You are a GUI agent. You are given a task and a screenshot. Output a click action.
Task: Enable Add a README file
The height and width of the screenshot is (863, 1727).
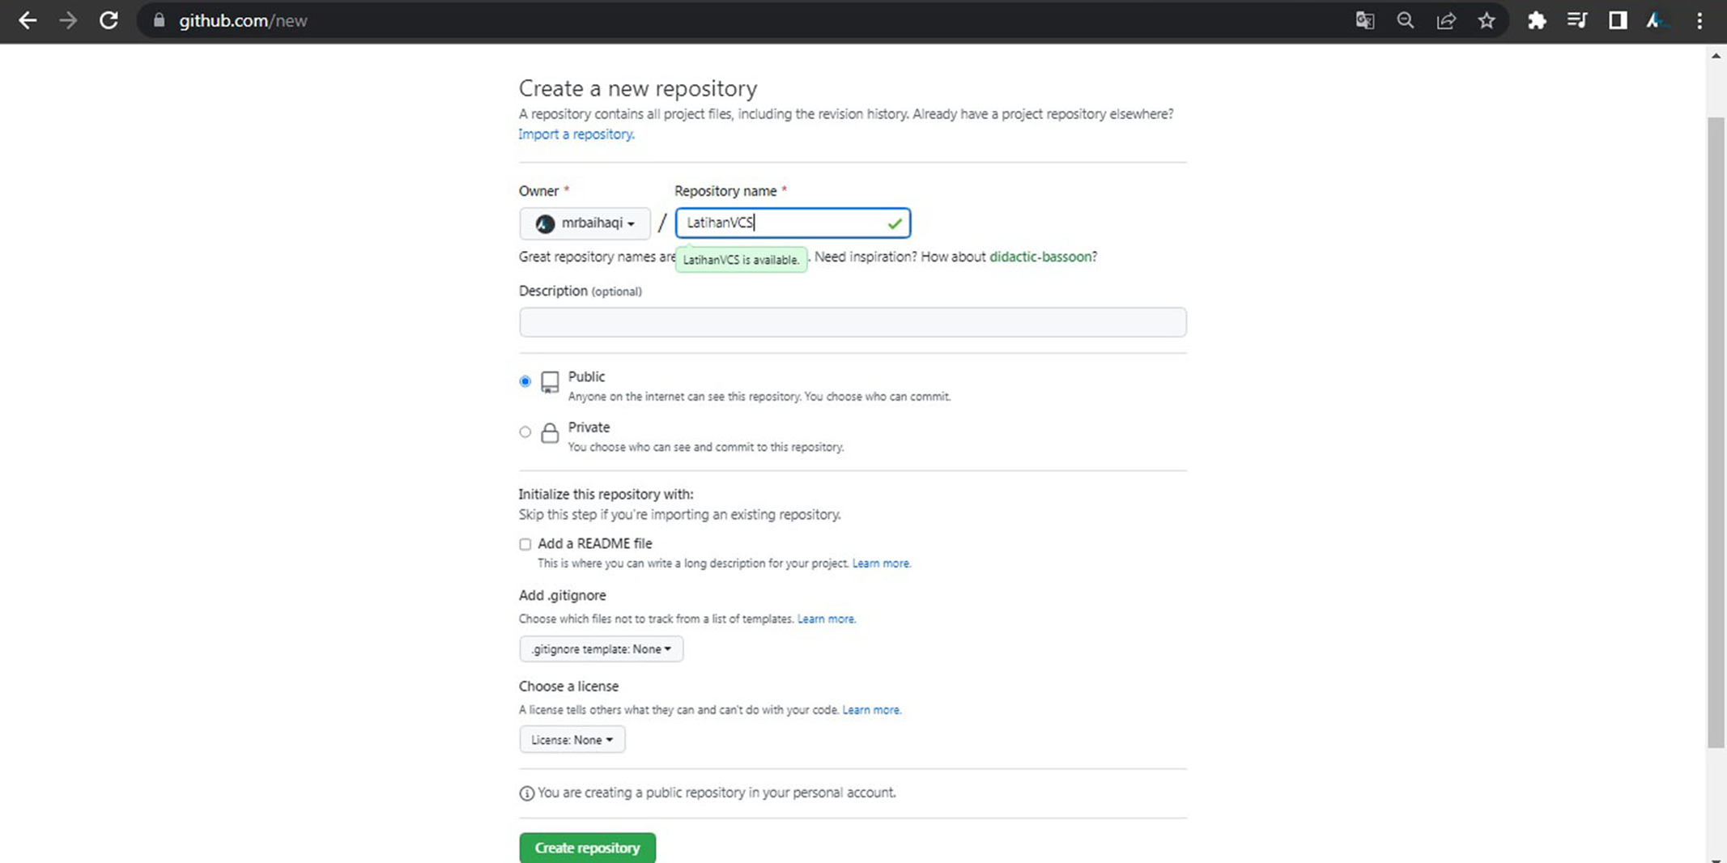pyautogui.click(x=525, y=543)
